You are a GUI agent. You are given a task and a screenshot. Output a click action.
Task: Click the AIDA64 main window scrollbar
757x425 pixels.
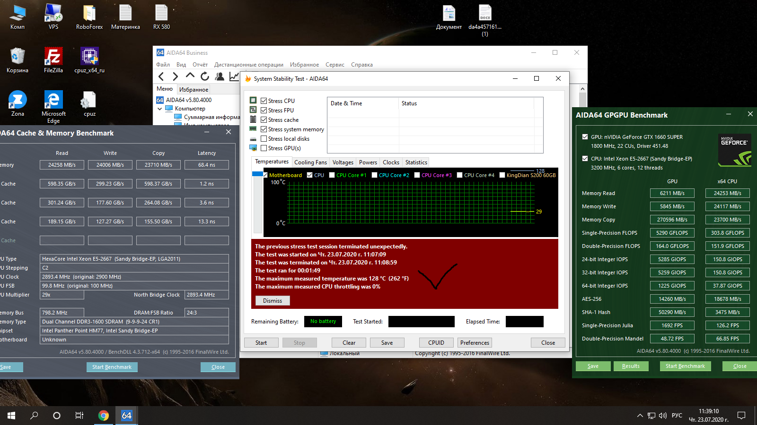583,99
